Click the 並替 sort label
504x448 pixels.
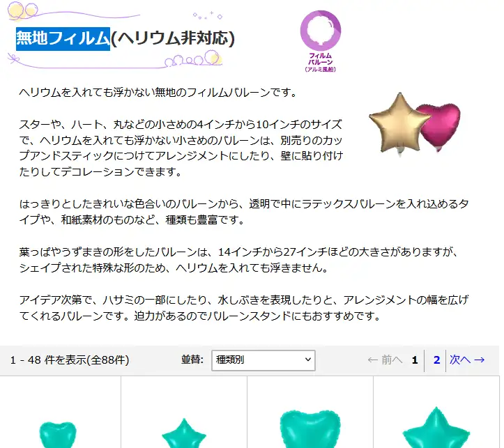(x=192, y=360)
